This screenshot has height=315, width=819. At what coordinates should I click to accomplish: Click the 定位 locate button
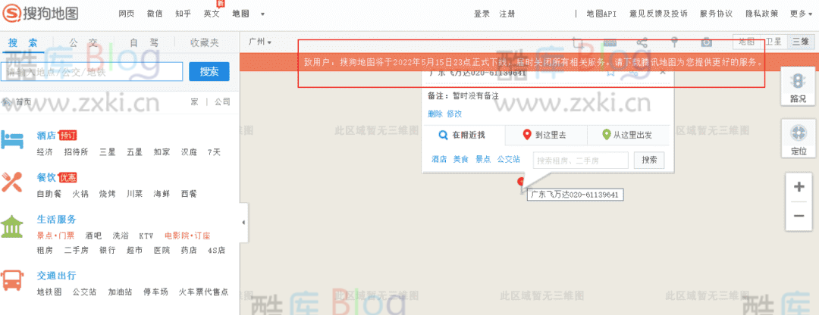pyautogui.click(x=798, y=139)
